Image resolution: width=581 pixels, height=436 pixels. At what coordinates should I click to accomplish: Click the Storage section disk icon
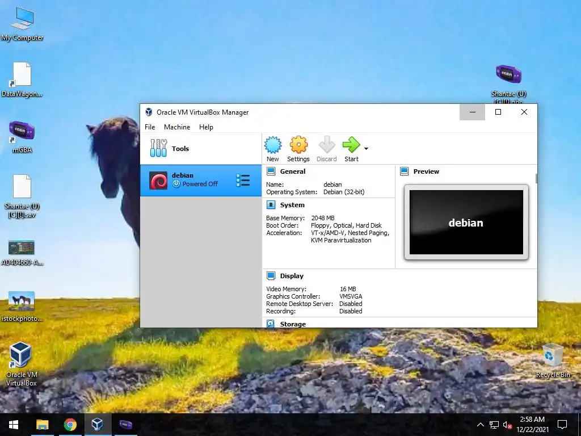click(271, 324)
